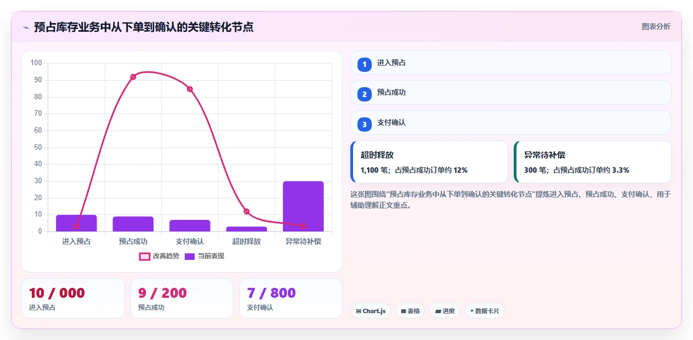Click the title 预占库存业务中从下单到确认的关键转化节点

pos(144,27)
